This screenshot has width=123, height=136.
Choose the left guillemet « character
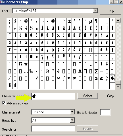37,22
